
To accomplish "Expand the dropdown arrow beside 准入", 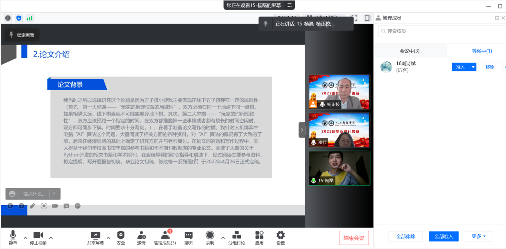I will point(473,67).
